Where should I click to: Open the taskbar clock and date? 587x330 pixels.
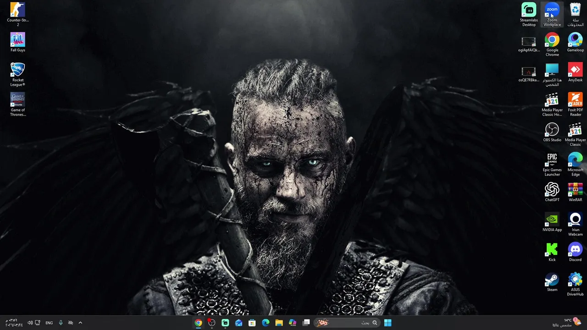pyautogui.click(x=14, y=323)
